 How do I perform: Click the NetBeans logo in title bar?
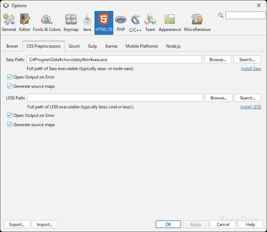(6, 5)
